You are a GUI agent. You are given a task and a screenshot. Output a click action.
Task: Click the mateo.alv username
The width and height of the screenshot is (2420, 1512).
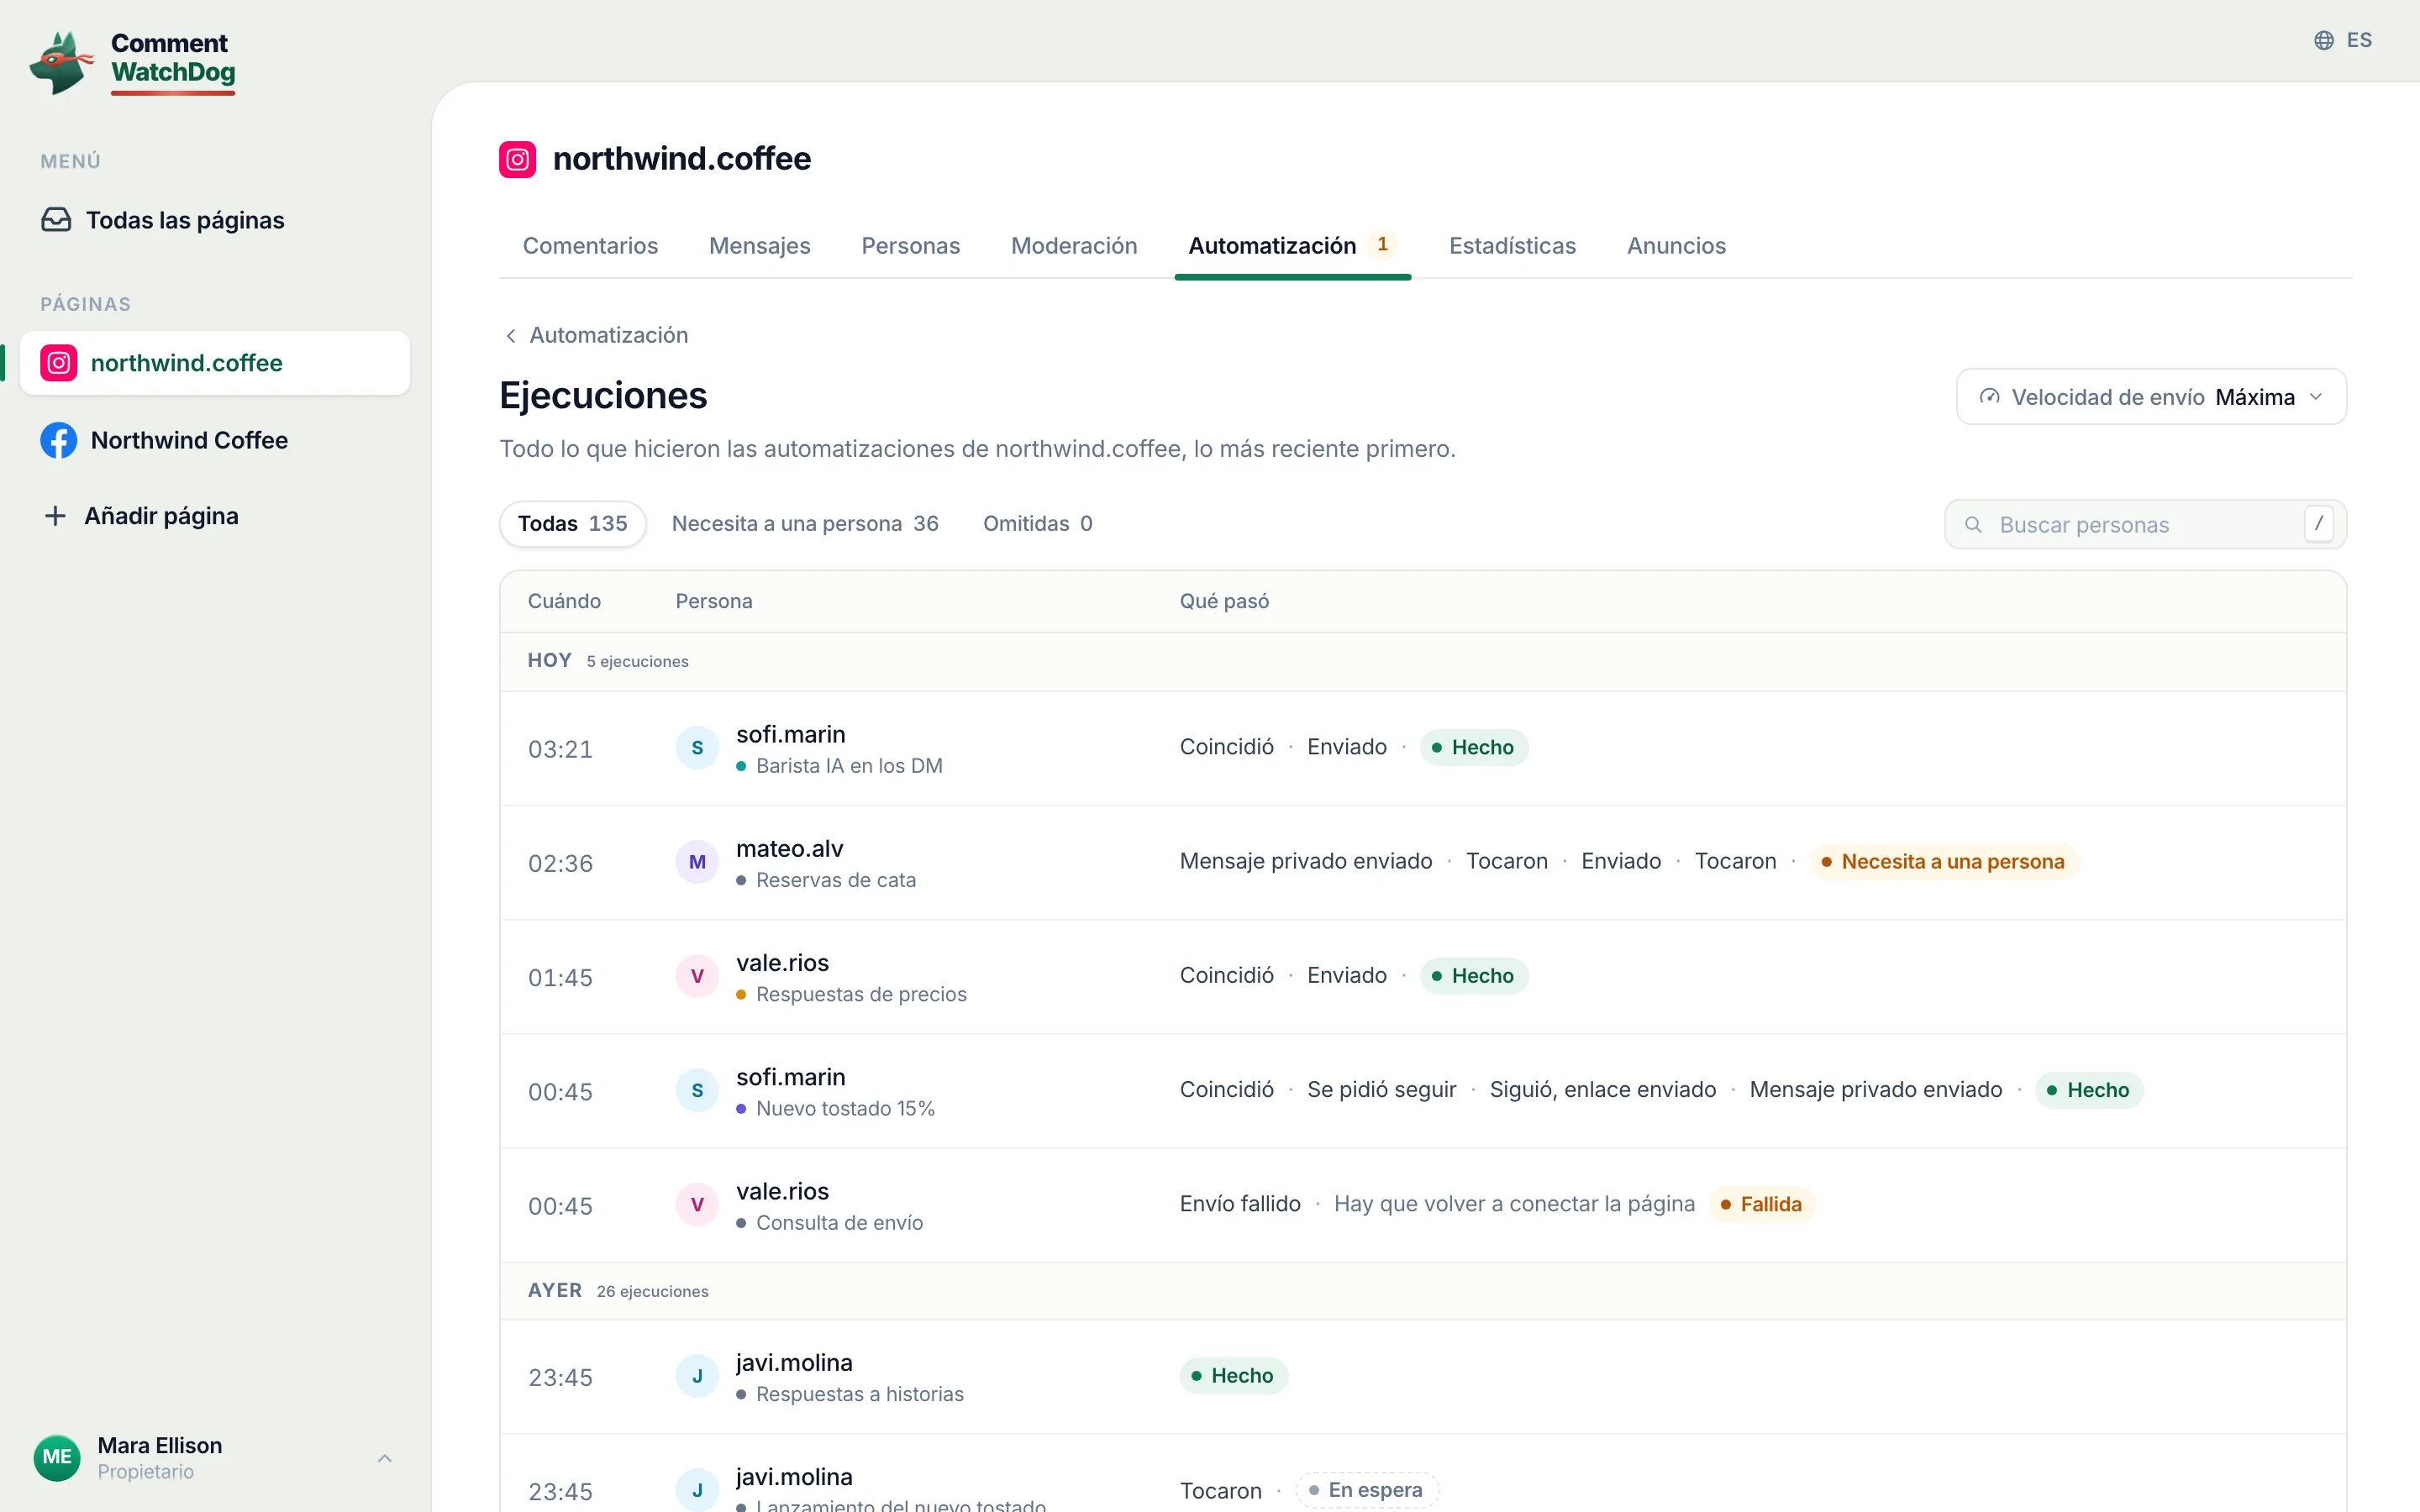(x=790, y=849)
